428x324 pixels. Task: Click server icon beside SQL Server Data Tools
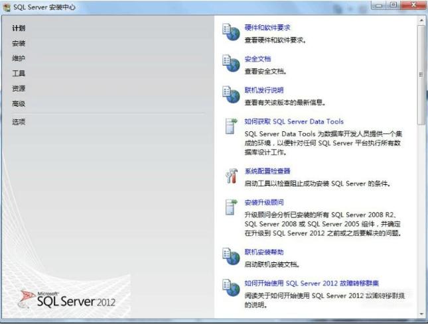(x=231, y=126)
